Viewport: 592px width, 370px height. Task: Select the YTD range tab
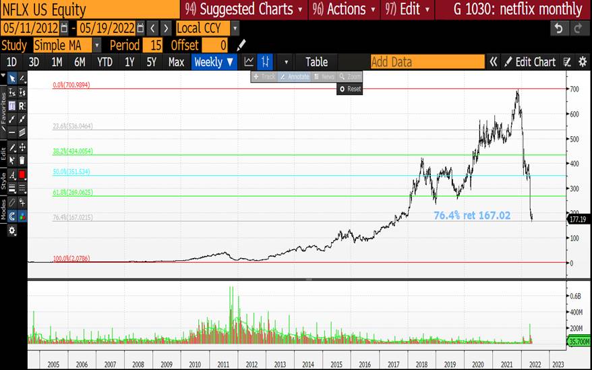point(105,62)
